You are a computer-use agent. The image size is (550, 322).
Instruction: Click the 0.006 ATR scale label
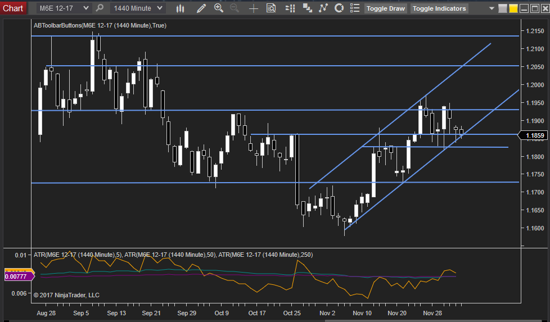(x=19, y=293)
